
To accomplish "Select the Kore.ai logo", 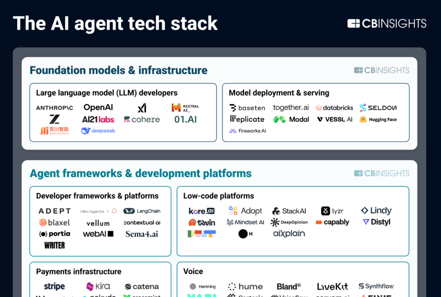I will [x=202, y=210].
